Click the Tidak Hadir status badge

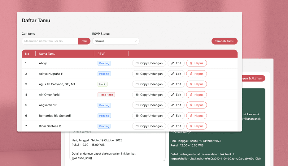point(106,95)
